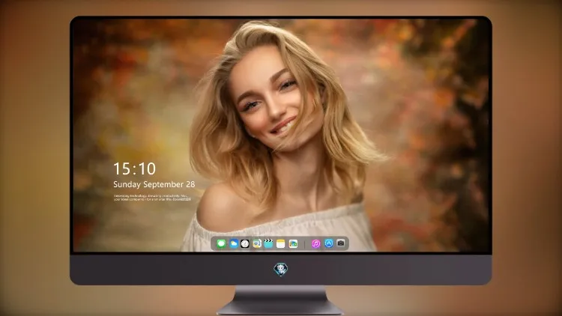Open the green Messages app in dock
Viewport: 562px width, 316px height.
221,244
